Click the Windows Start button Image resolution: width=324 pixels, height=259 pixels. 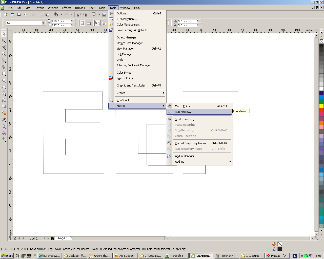pyautogui.click(x=7, y=256)
